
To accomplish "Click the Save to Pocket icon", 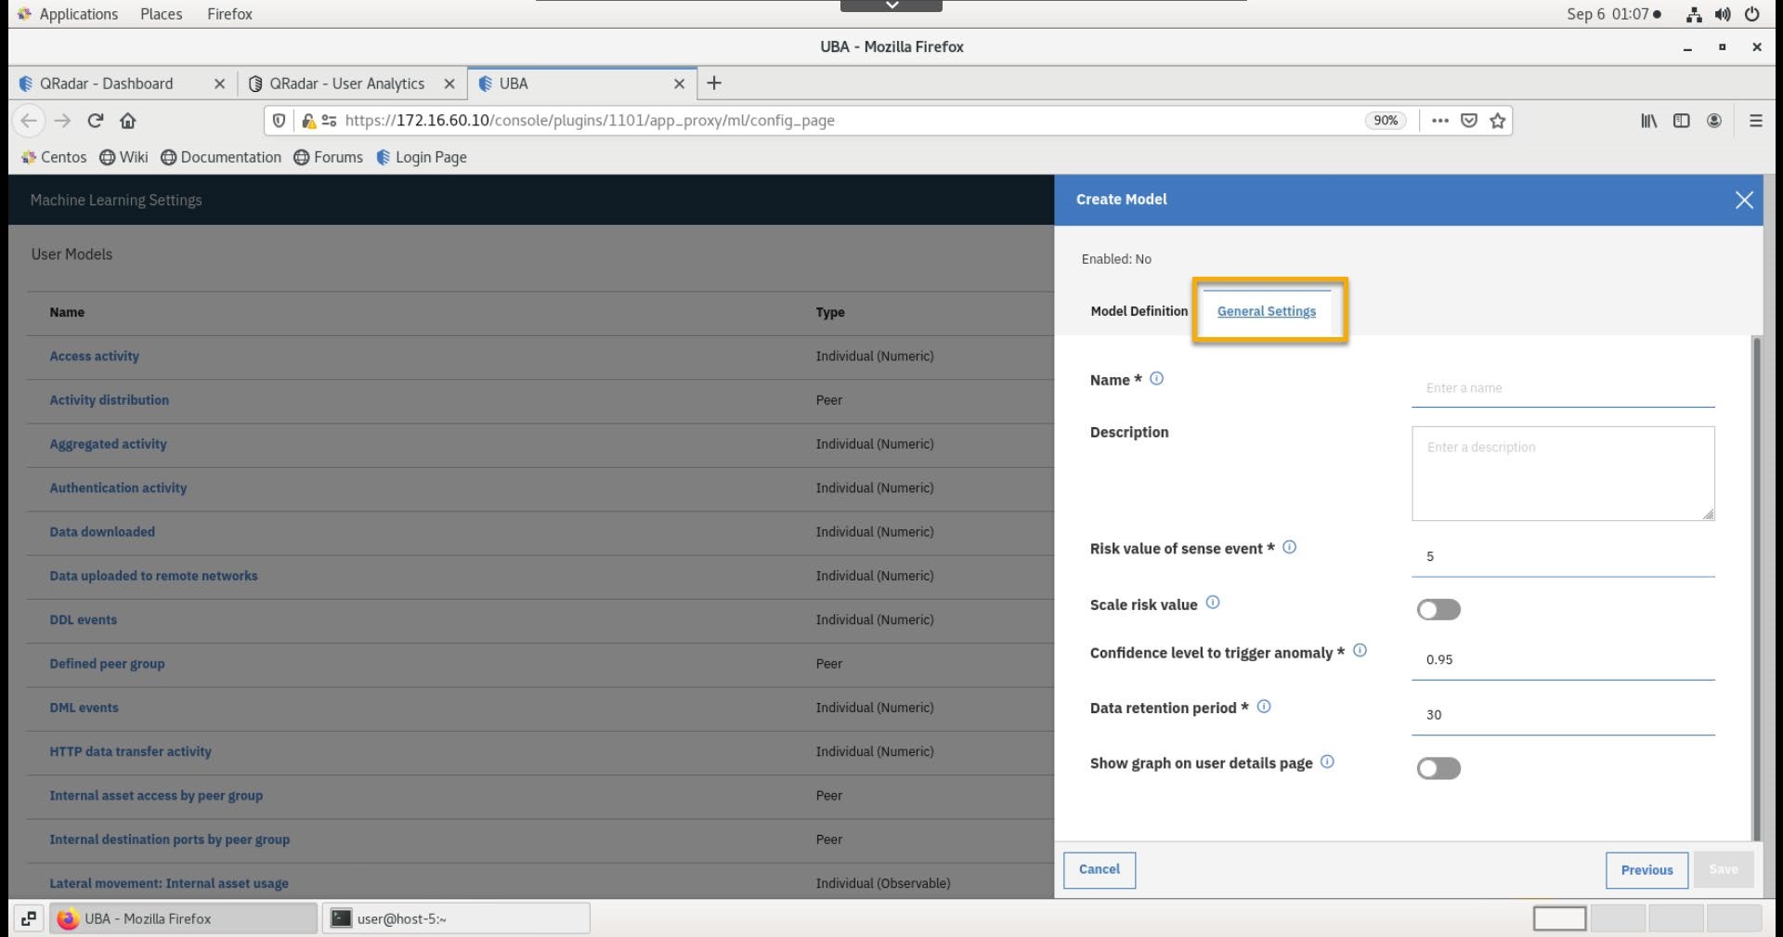I will point(1469,121).
